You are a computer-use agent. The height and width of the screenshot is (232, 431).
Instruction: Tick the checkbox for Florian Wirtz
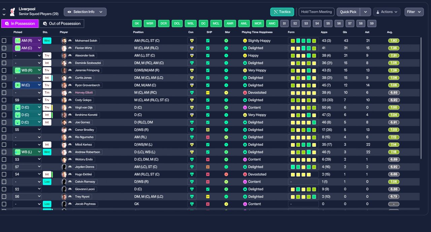(4, 48)
